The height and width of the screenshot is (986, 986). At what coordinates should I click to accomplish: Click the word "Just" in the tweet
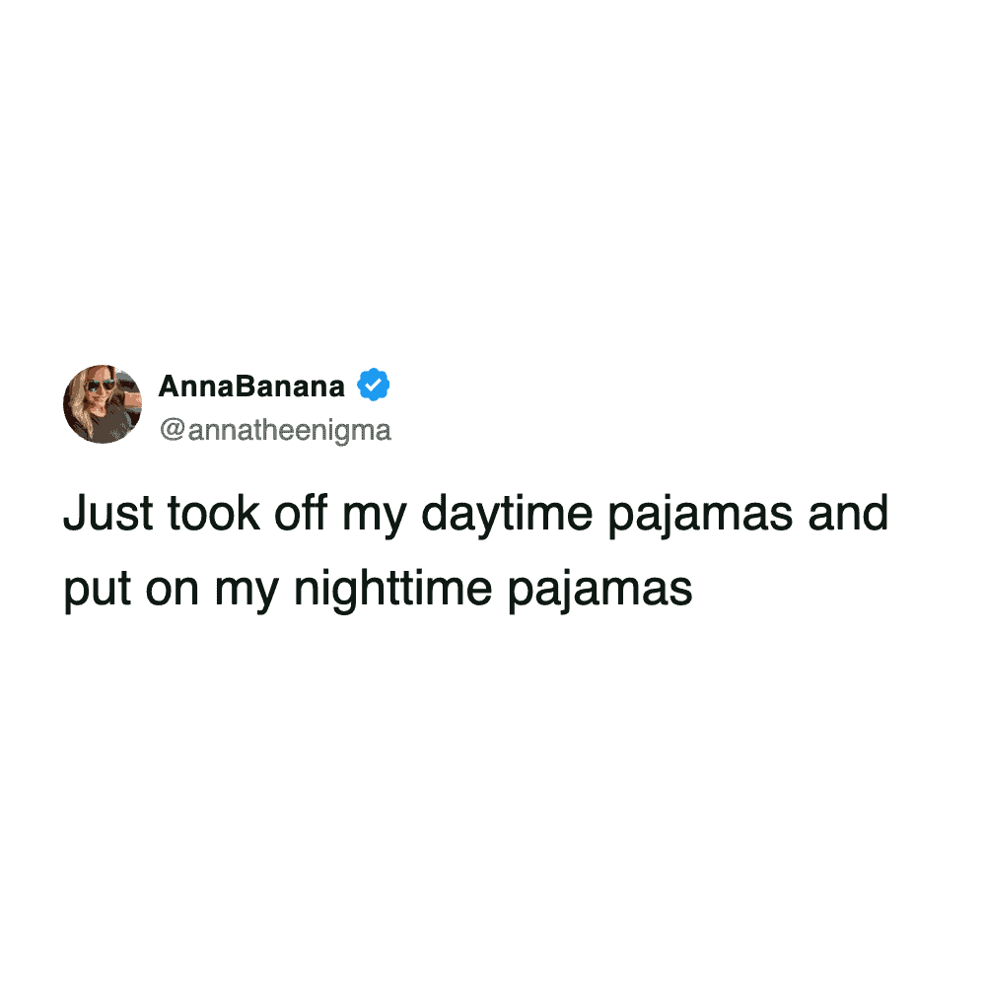coord(108,514)
